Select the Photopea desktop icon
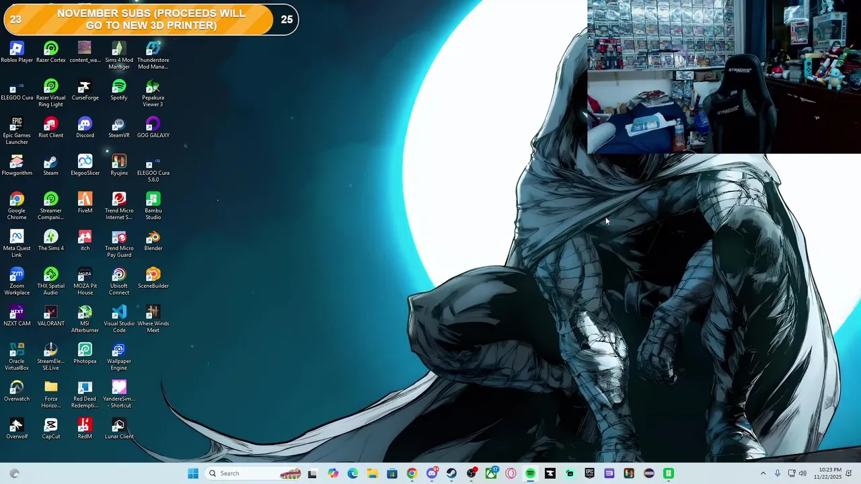 (85, 354)
